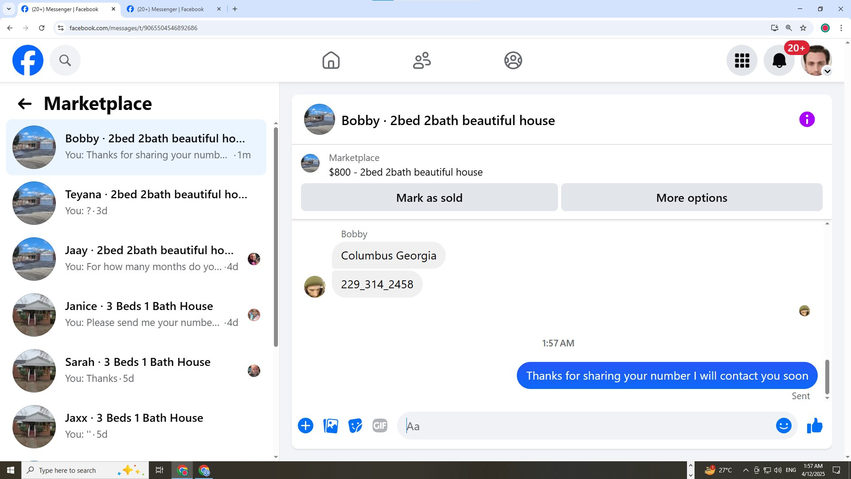
Task: Open the emoji picker smiley
Action: (784, 426)
